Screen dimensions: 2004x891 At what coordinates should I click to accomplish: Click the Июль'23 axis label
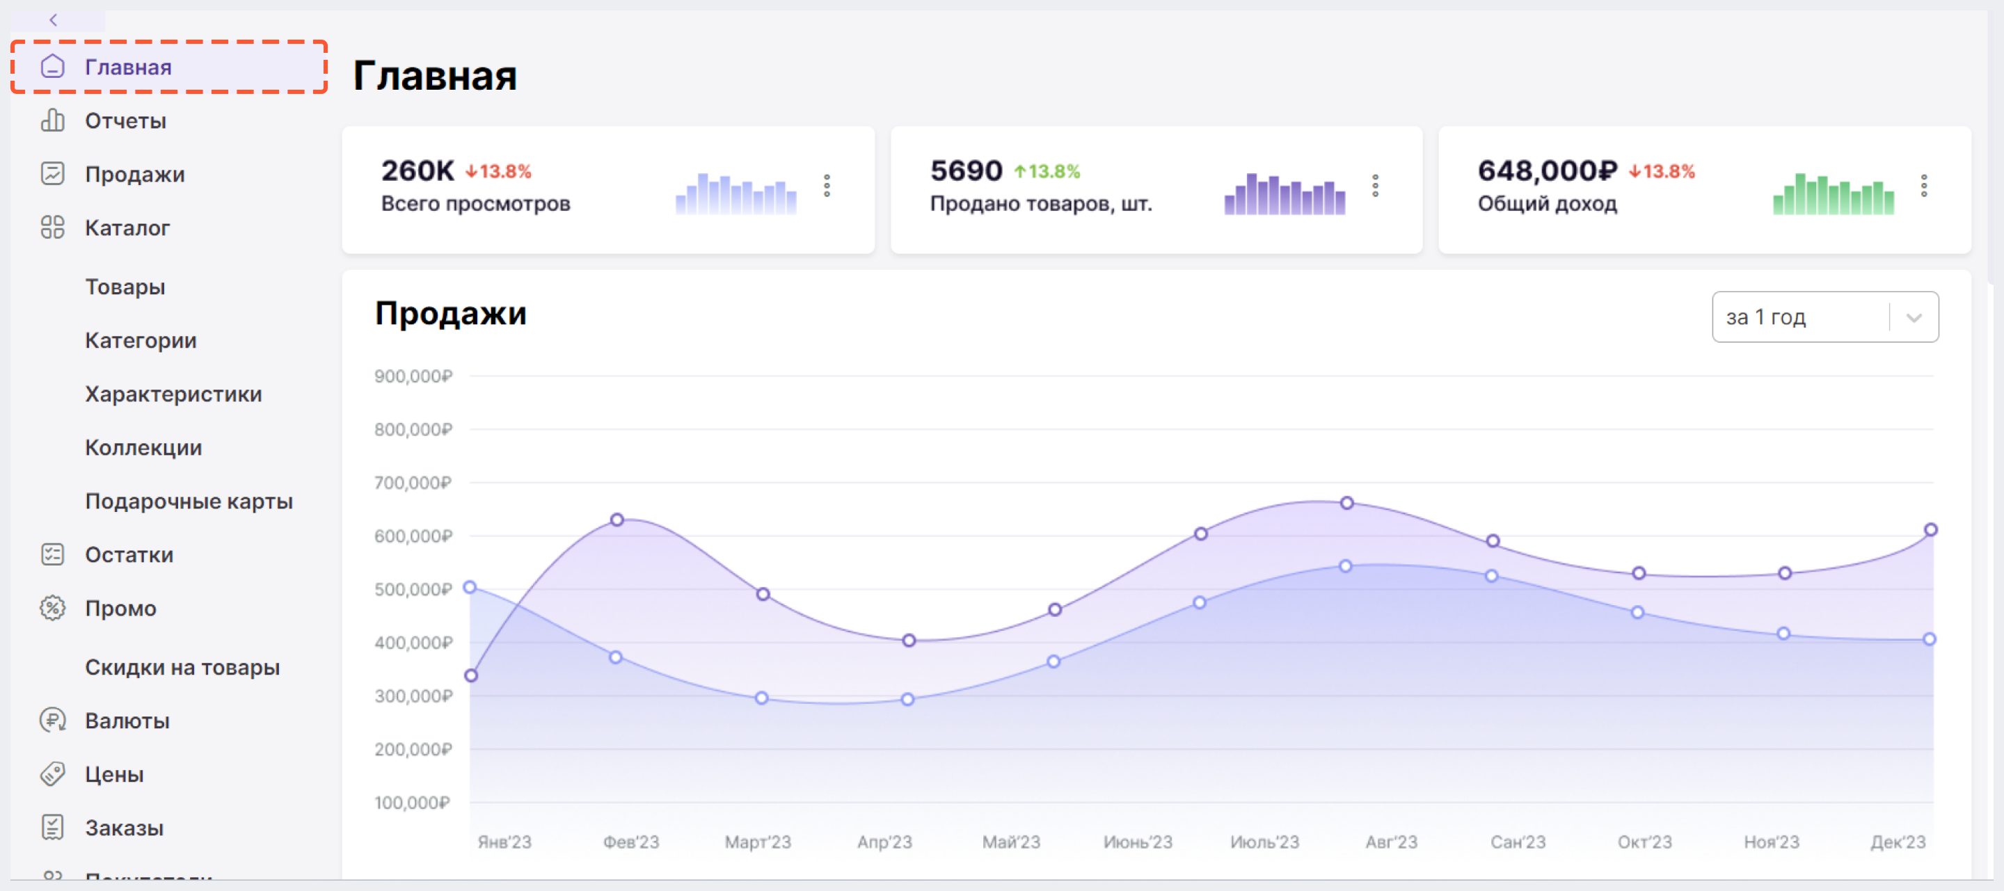tap(1264, 842)
